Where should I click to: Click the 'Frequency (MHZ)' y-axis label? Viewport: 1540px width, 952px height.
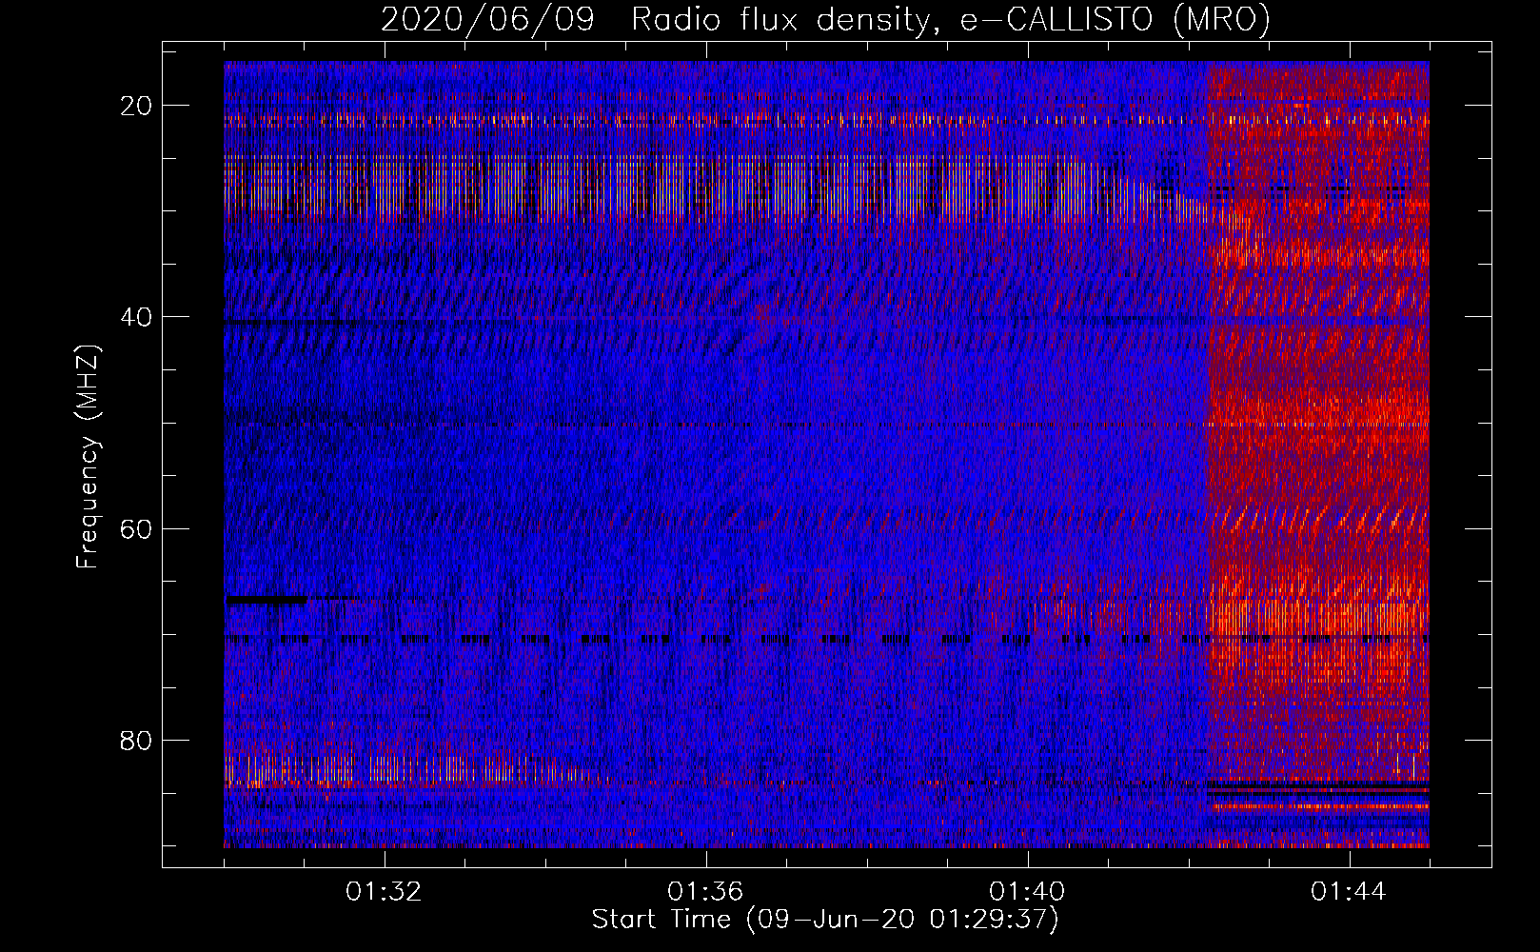88,457
